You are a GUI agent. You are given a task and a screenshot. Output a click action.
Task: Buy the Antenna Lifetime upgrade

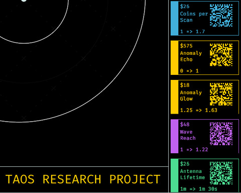pos(205,175)
